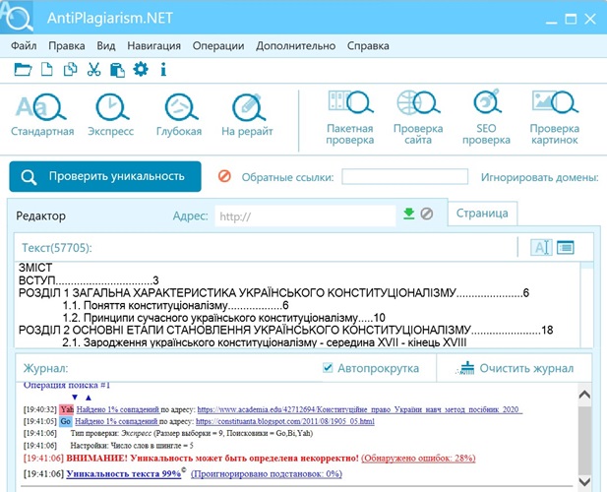Open settings with the gear icon
Viewport: 607px width, 492px height.
(140, 69)
